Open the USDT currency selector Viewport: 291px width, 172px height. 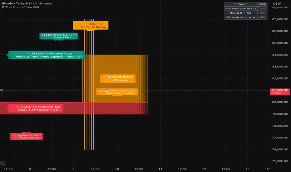(x=280, y=4)
